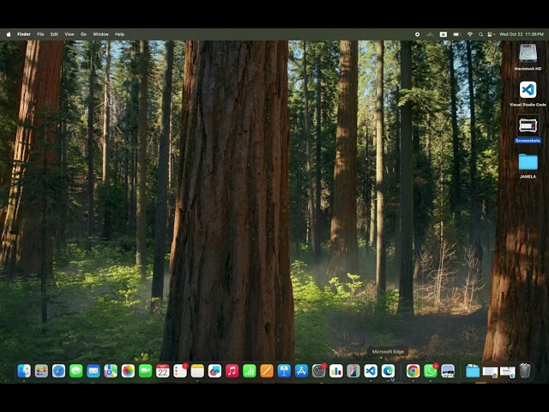Select Visual Studio Code desktop shortcut
The image size is (549, 412).
[528, 89]
